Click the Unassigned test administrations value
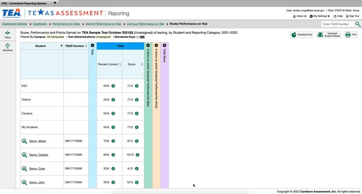 [103, 37]
